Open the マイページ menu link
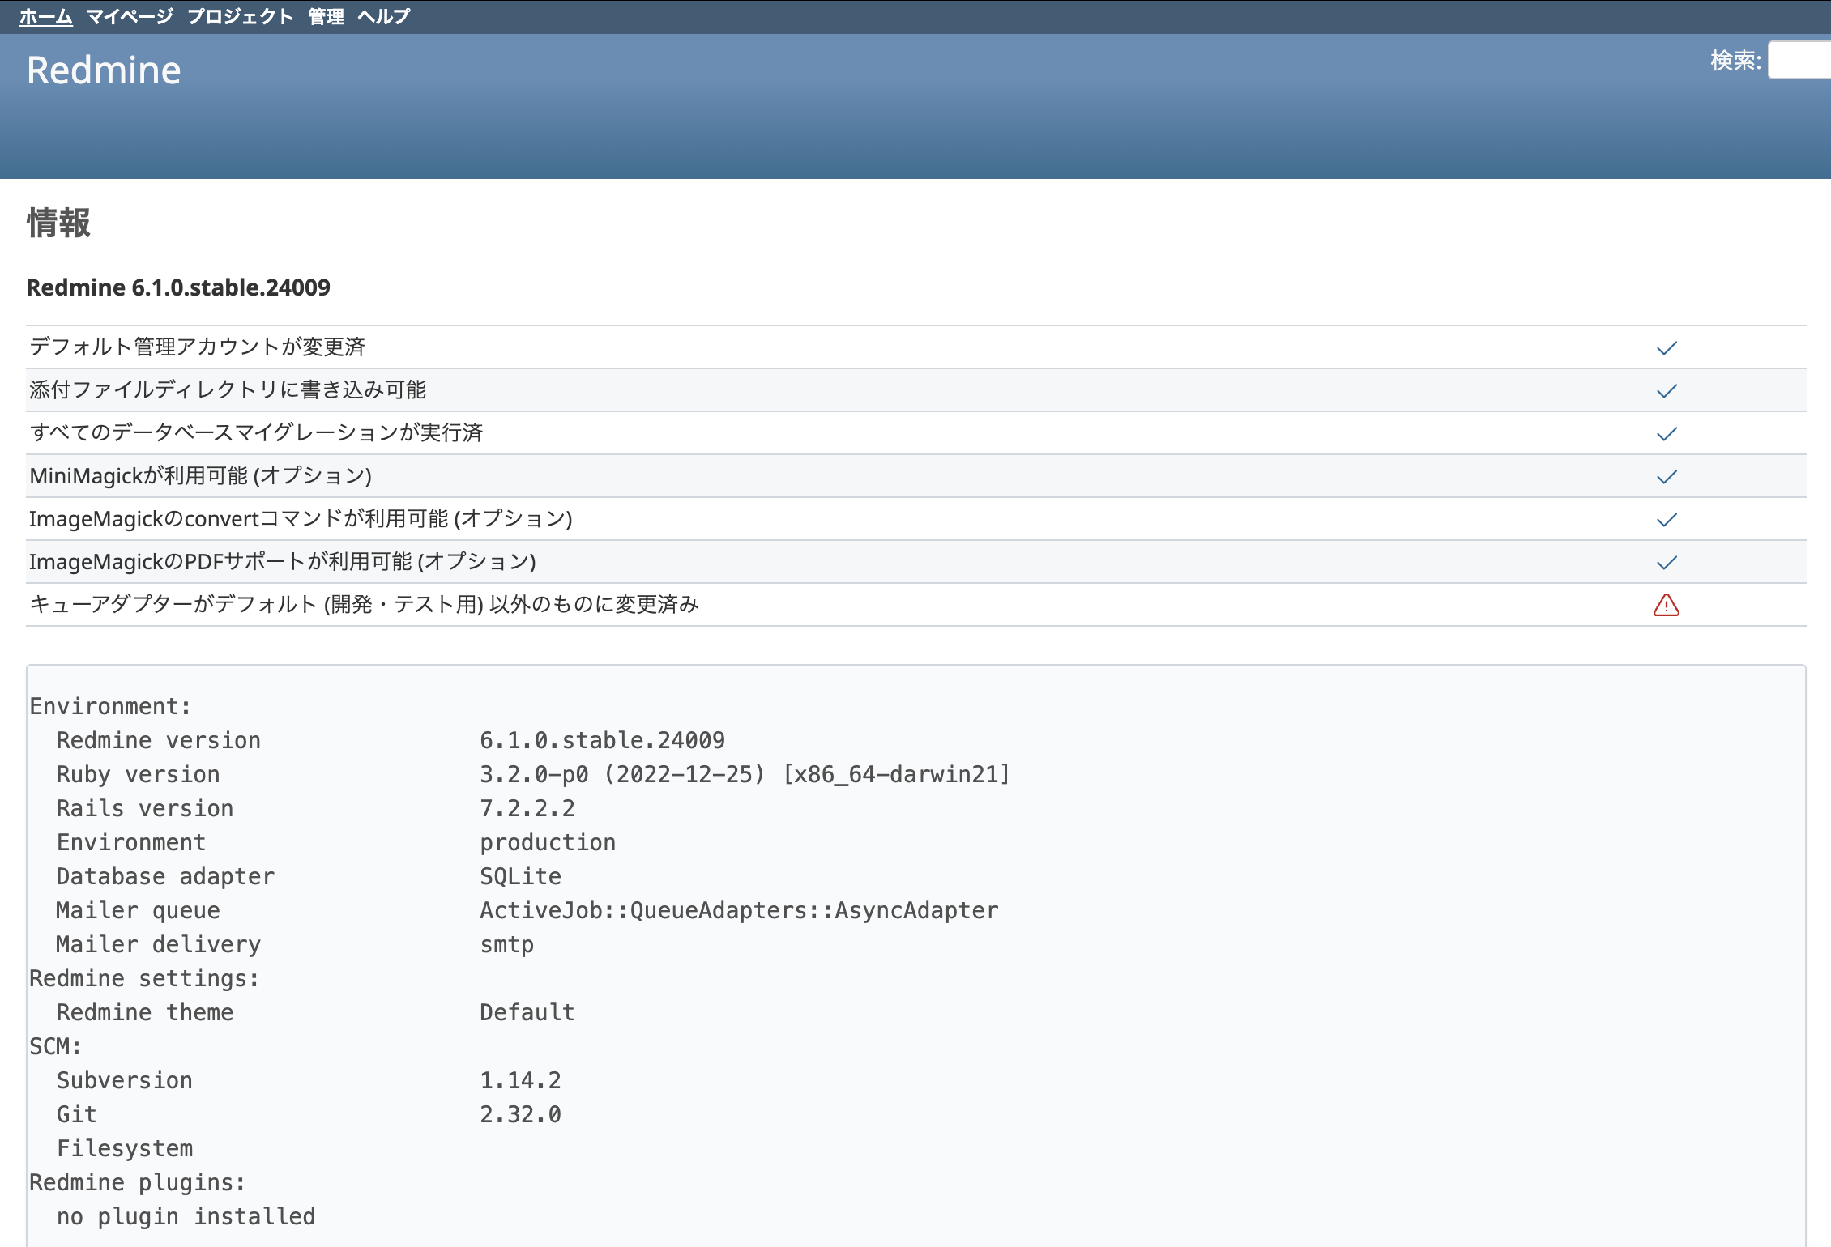The image size is (1831, 1247). [130, 16]
